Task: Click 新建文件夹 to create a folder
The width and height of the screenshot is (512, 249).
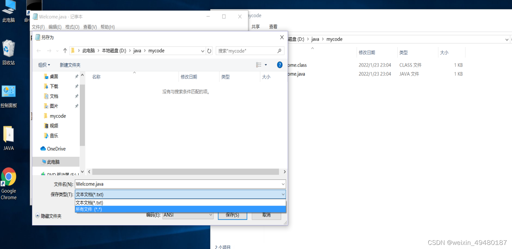Action: 70,65
